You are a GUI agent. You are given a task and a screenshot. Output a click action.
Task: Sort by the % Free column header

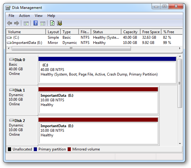(172, 32)
